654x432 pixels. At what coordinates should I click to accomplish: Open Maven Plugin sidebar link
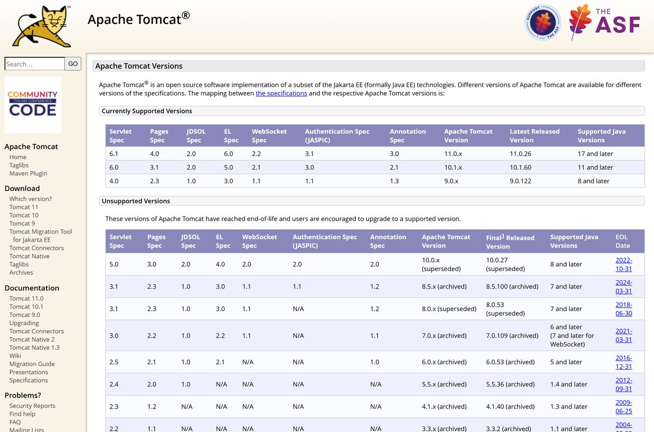coord(28,173)
